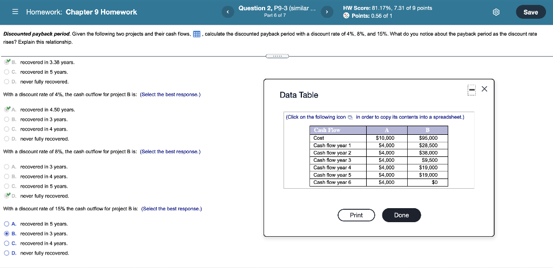Click the Points 0.56 of 1 indicator
This screenshot has width=553, height=268.
click(368, 16)
